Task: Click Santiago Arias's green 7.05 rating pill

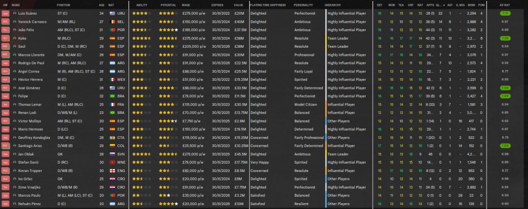Action: point(505,146)
